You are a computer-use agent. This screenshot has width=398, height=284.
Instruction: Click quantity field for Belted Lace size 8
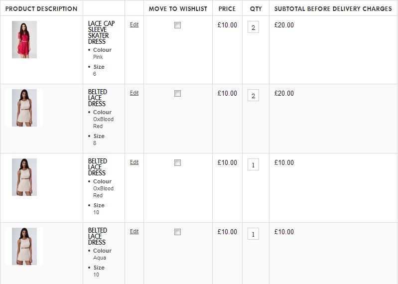pos(253,96)
